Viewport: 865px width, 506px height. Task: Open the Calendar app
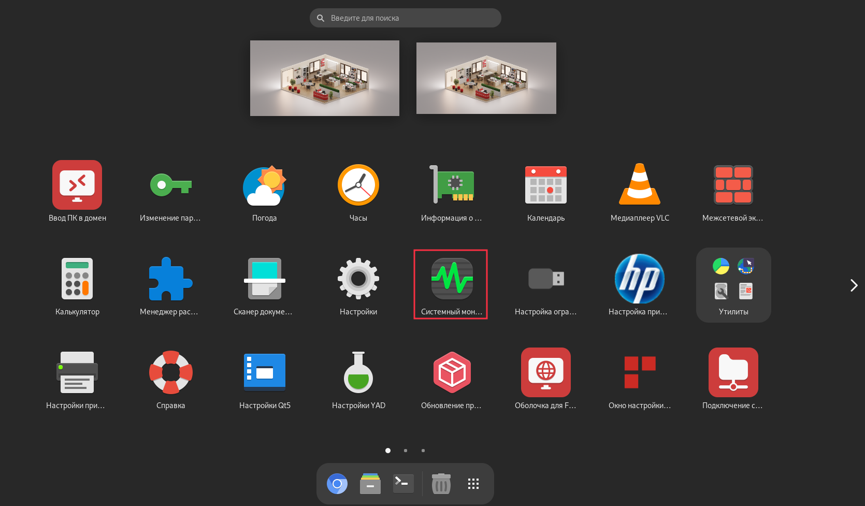(x=545, y=185)
